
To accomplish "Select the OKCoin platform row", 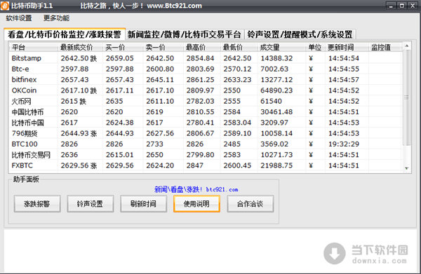I will pyautogui.click(x=206, y=90).
